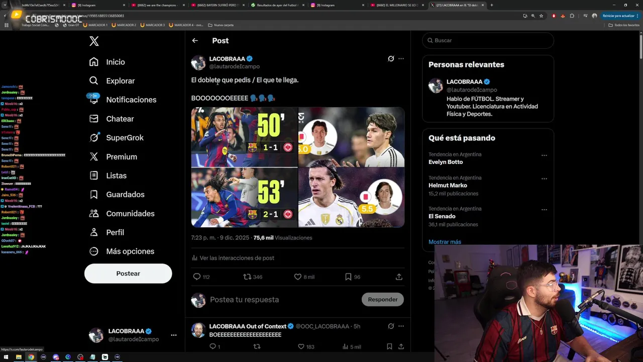Click the Responder button
Image resolution: width=643 pixels, height=362 pixels.
pyautogui.click(x=382, y=300)
